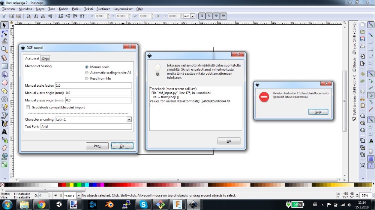
Task: Select the 3D Box tool
Action: click(x=4, y=74)
